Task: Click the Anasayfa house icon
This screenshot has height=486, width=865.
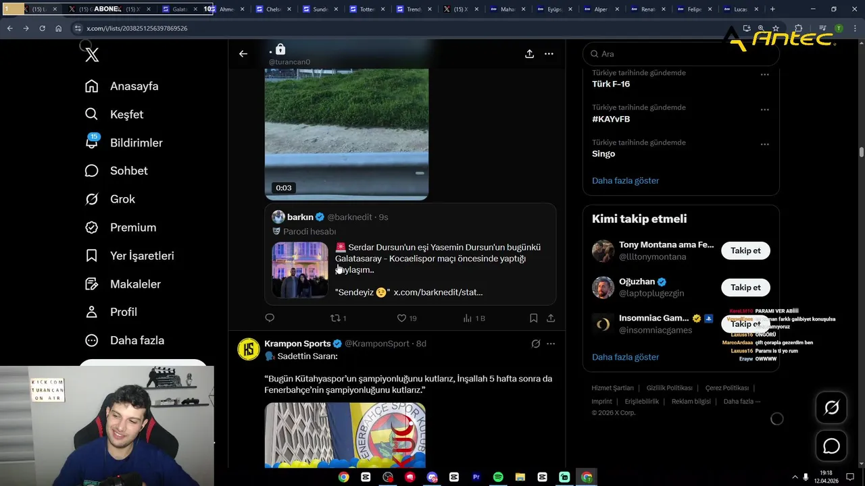Action: [x=92, y=86]
